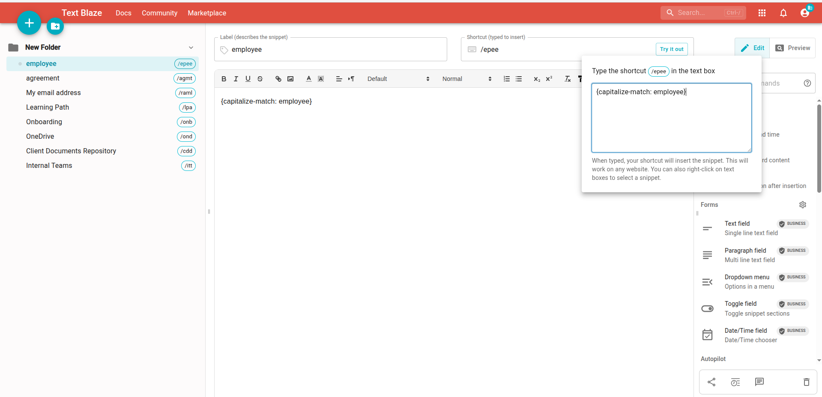
Task: Open the Community menu
Action: 159,13
